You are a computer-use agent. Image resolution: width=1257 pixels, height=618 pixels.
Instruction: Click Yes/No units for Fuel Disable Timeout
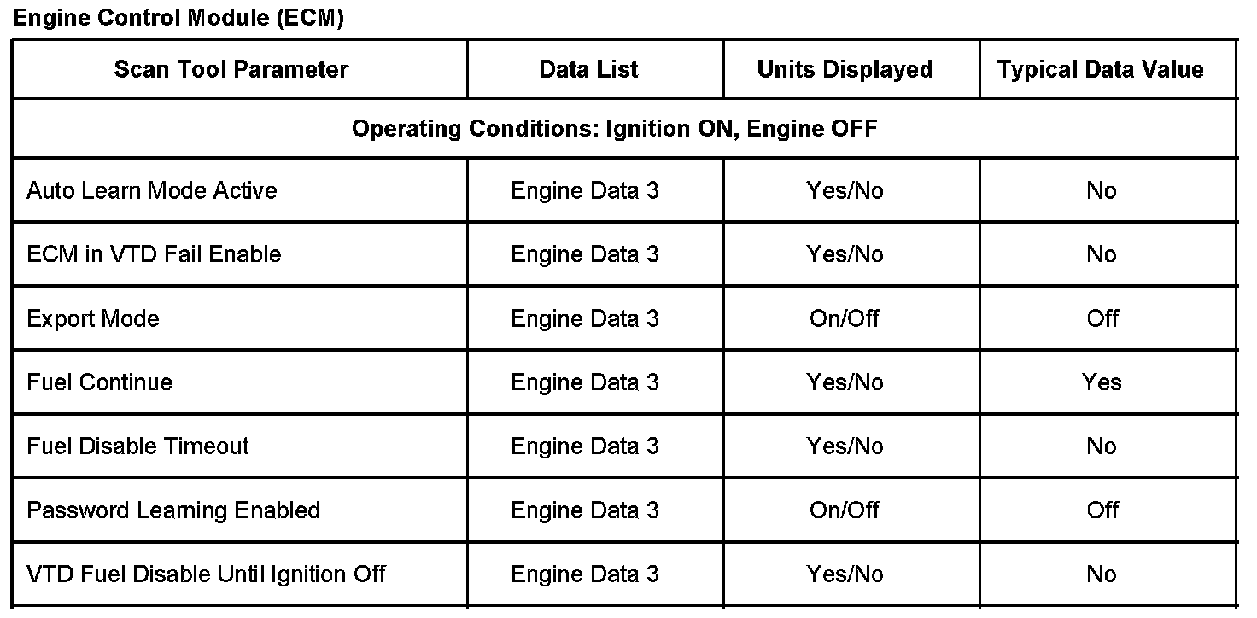pyautogui.click(x=845, y=446)
